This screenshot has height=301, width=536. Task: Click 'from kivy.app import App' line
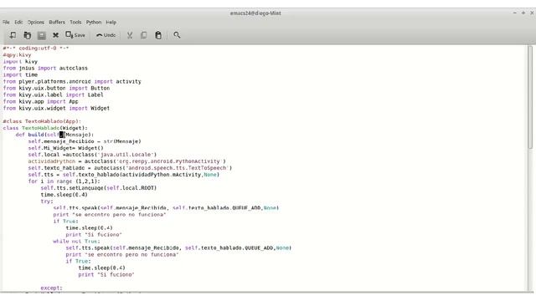[x=41, y=101]
